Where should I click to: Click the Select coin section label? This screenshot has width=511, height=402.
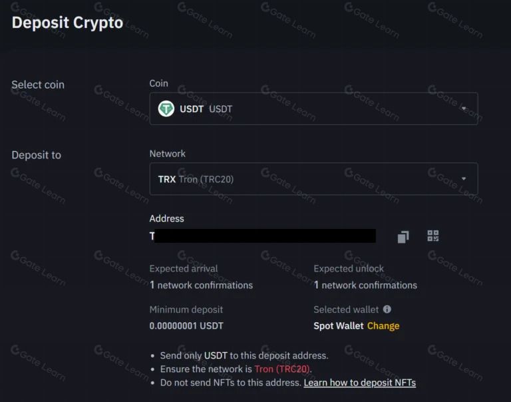38,85
